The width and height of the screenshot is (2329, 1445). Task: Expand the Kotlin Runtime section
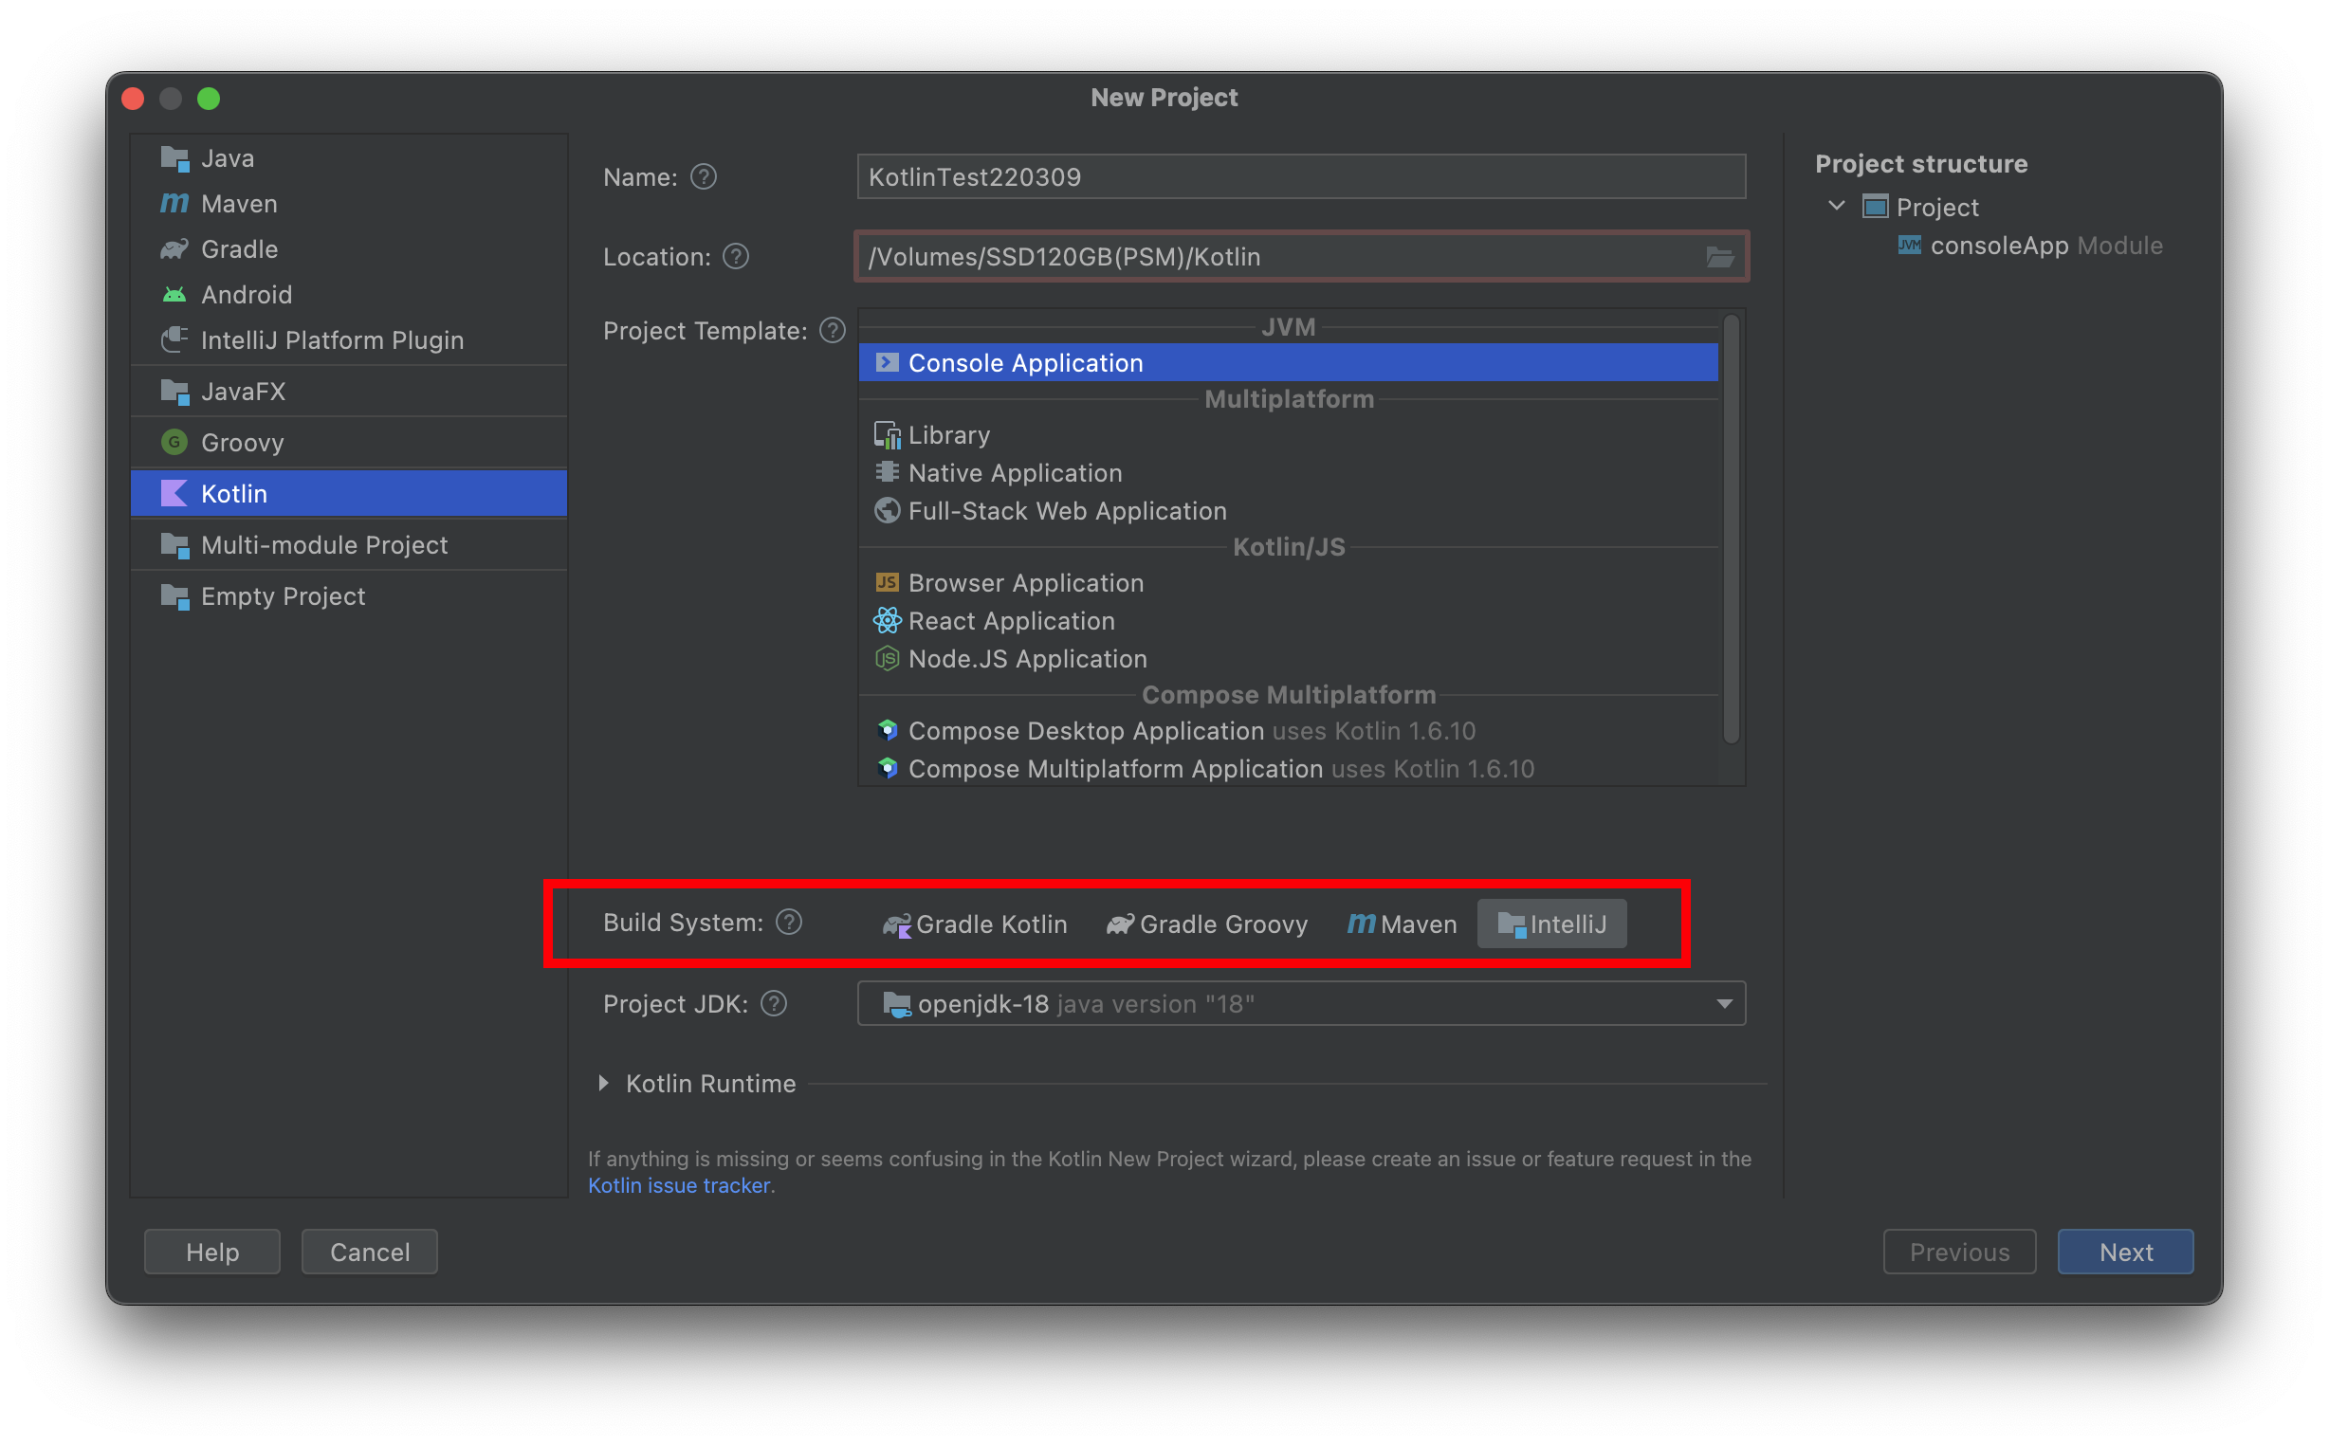click(x=603, y=1083)
